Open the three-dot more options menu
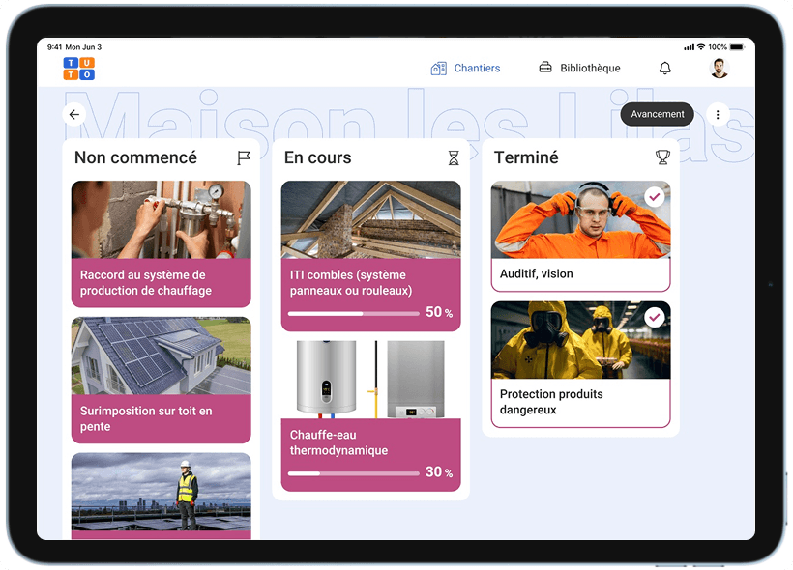793x570 pixels. pyautogui.click(x=718, y=115)
